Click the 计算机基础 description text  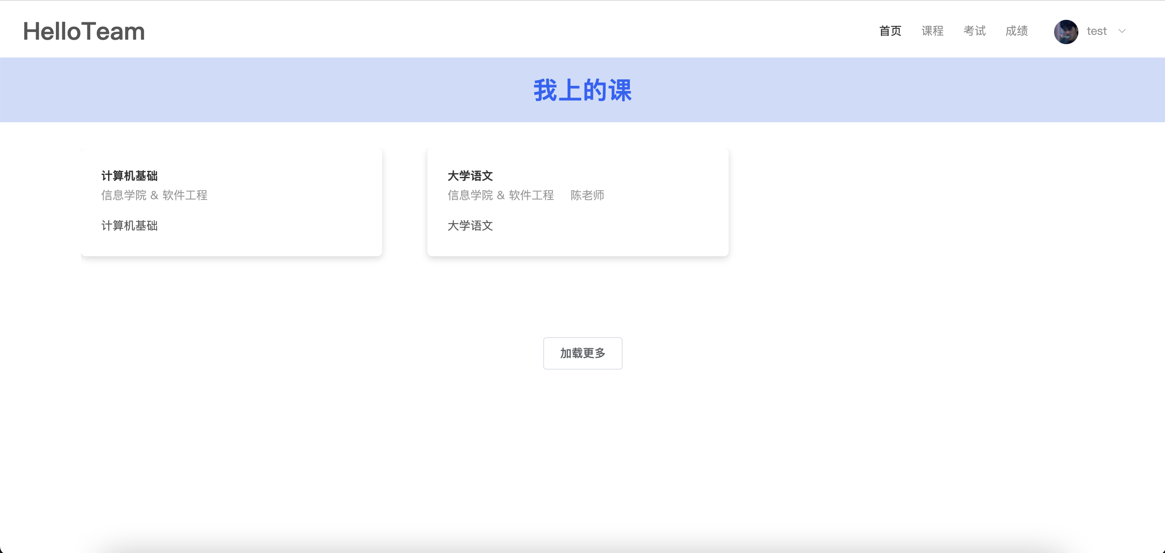(130, 225)
